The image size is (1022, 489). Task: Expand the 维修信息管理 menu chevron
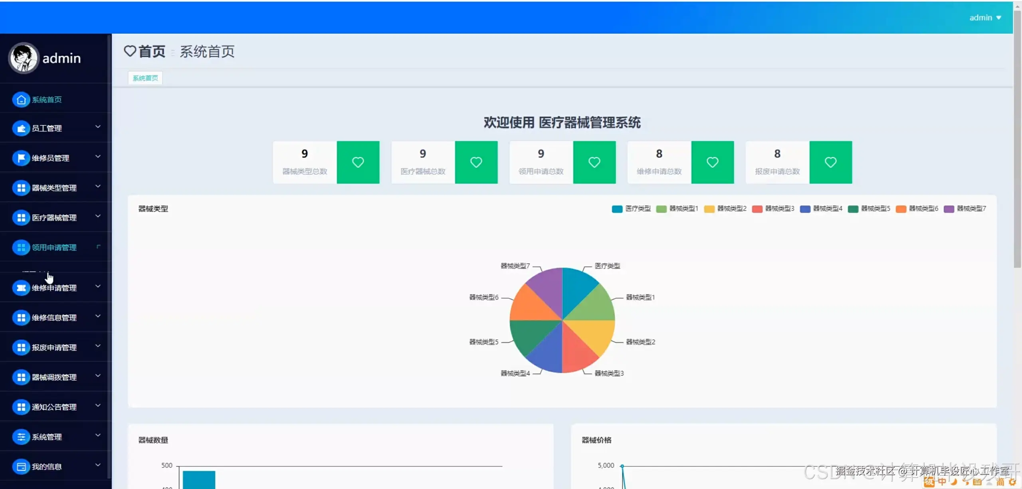point(98,316)
